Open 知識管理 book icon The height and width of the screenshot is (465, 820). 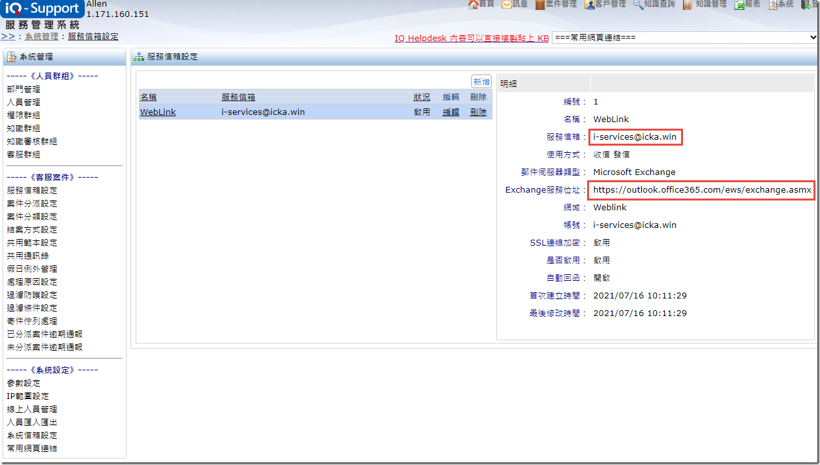(x=688, y=5)
